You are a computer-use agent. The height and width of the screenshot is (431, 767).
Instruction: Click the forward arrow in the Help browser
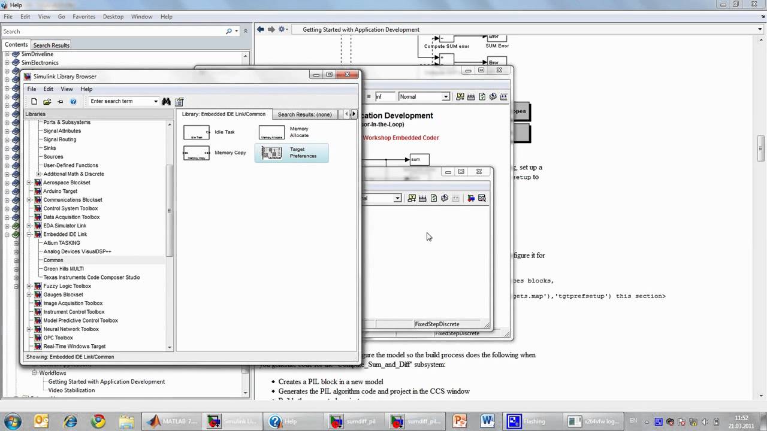(271, 29)
